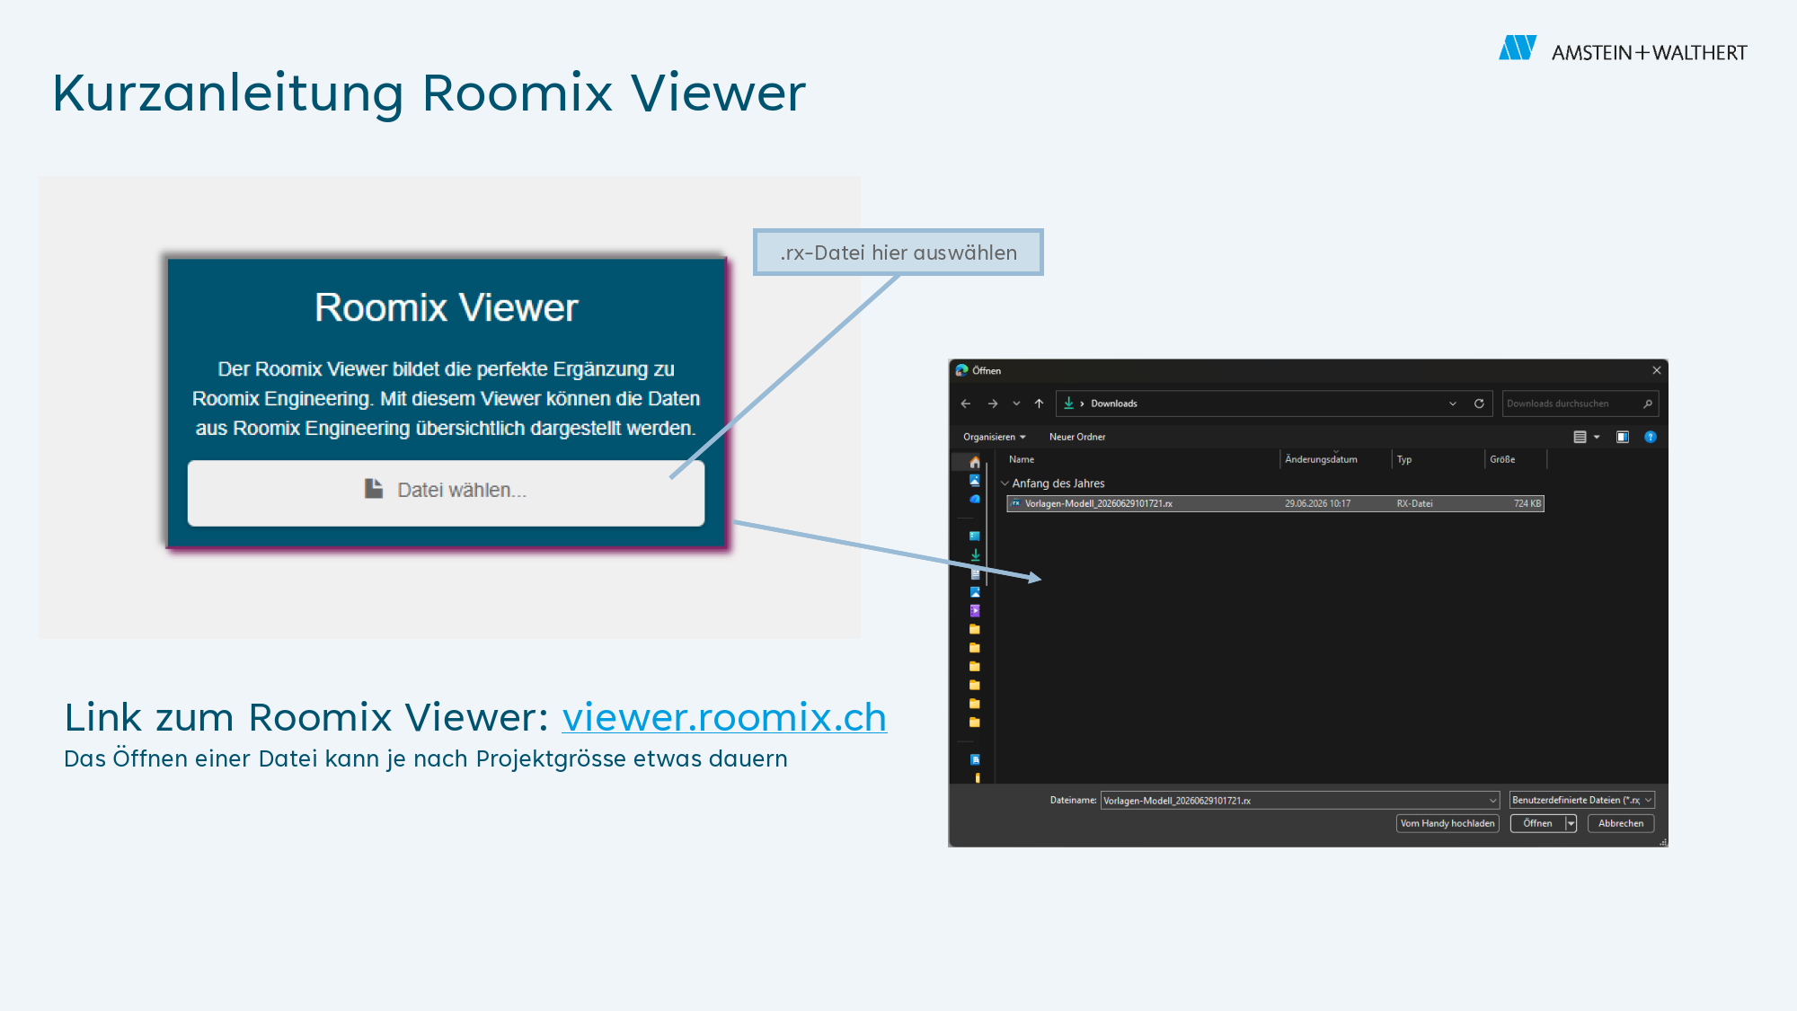The image size is (1797, 1011).
Task: Click Neuer Ordner in the toolbar
Action: point(1077,437)
